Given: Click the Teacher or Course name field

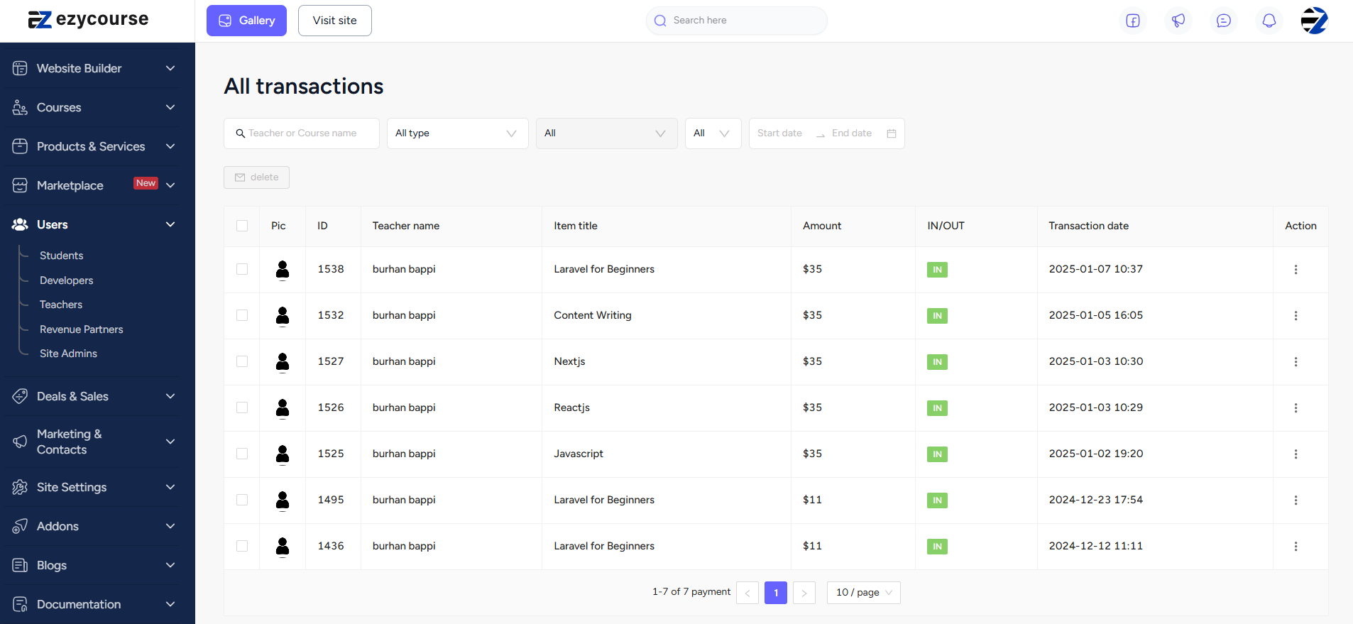Looking at the screenshot, I should tap(302, 133).
